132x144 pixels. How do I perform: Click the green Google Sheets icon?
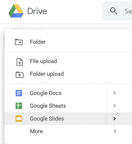pyautogui.click(x=19, y=106)
